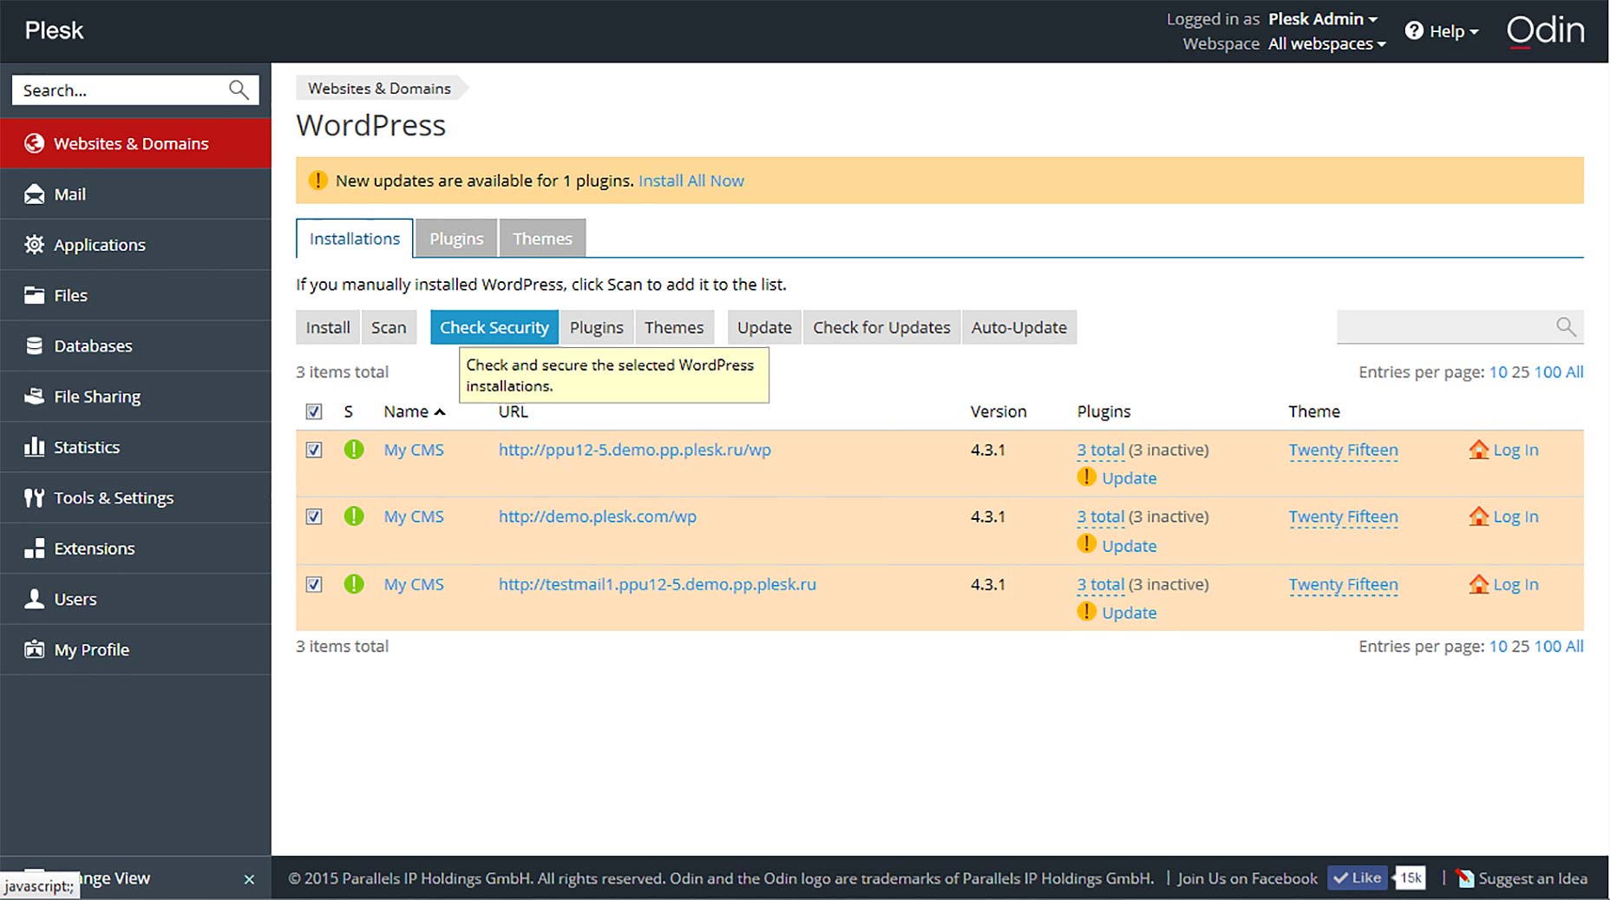
Task: Set top entries per page to 25
Action: [x=1520, y=371]
